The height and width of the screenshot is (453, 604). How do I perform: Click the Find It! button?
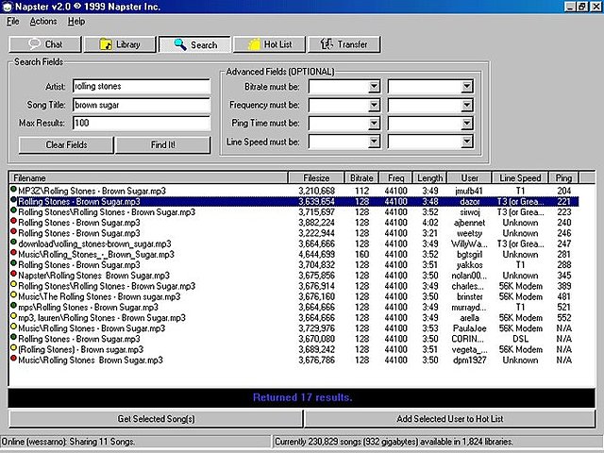pyautogui.click(x=163, y=144)
